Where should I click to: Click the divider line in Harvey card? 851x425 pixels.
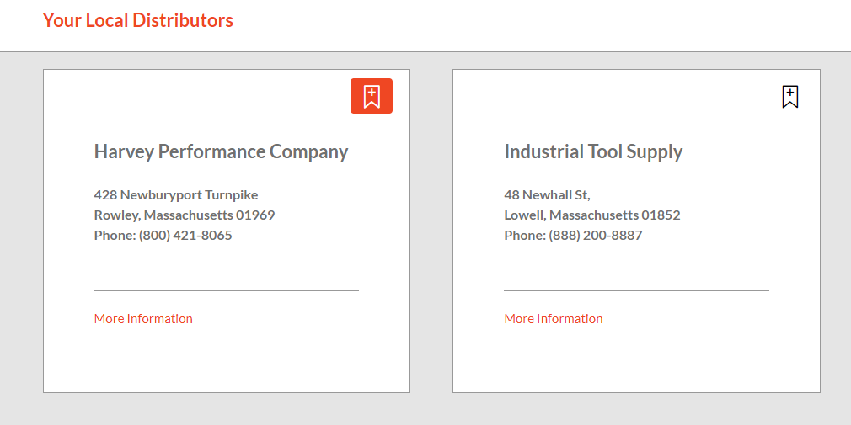click(226, 290)
